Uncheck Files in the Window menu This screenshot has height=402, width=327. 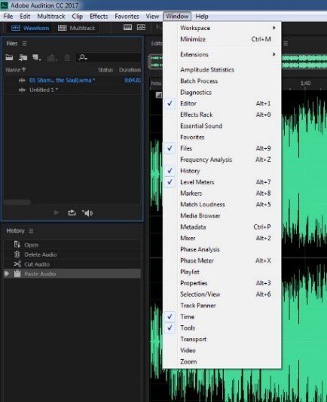[222, 148]
